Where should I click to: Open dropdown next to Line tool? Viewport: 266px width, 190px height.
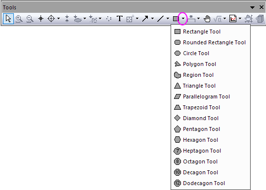pyautogui.click(x=168, y=18)
